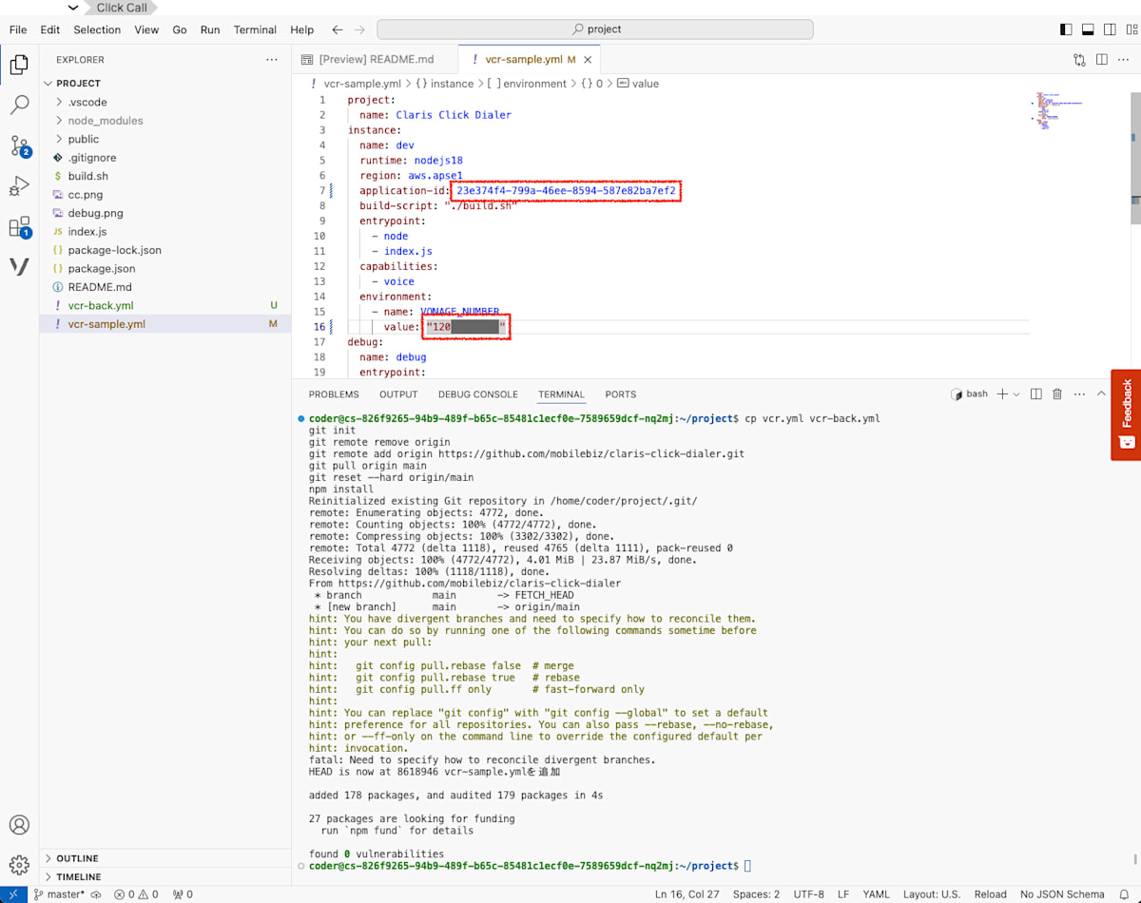Switch to PORTS panel tab
The width and height of the screenshot is (1141, 903).
[621, 394]
